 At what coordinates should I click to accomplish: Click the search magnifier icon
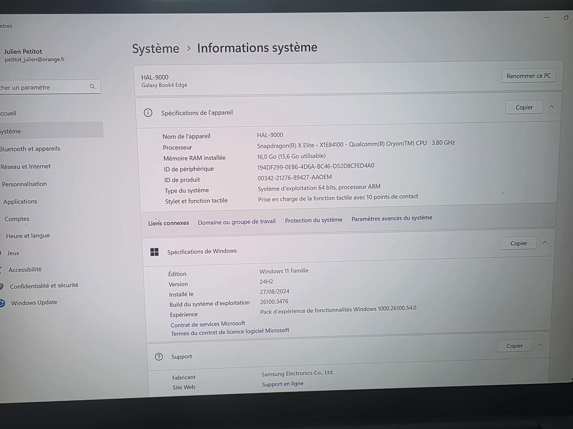coord(92,86)
